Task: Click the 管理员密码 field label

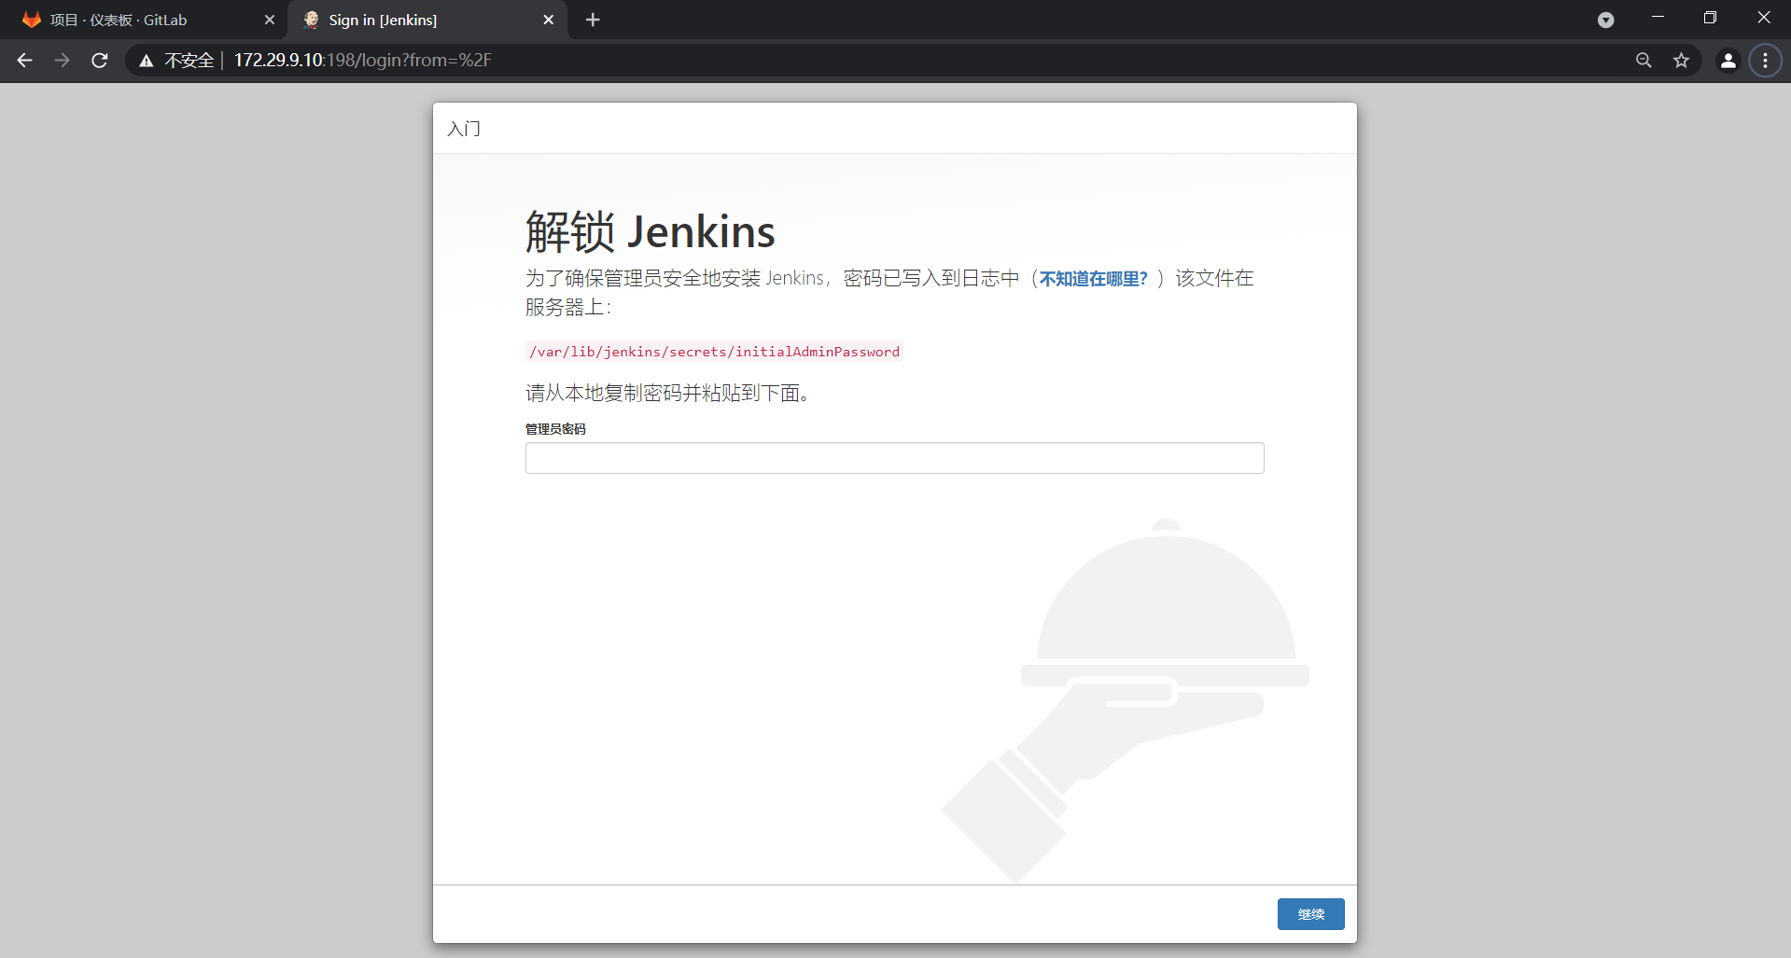Action: [555, 429]
